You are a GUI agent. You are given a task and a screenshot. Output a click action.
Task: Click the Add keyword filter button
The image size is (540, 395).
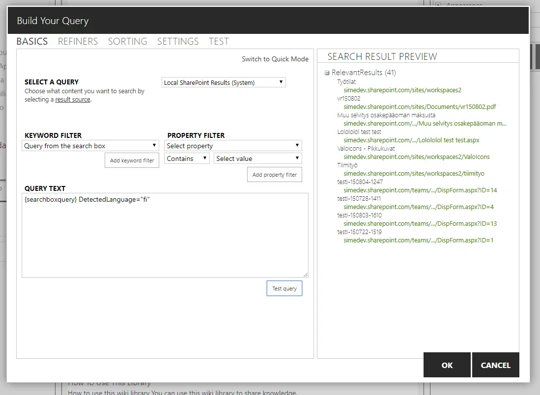pyautogui.click(x=132, y=160)
